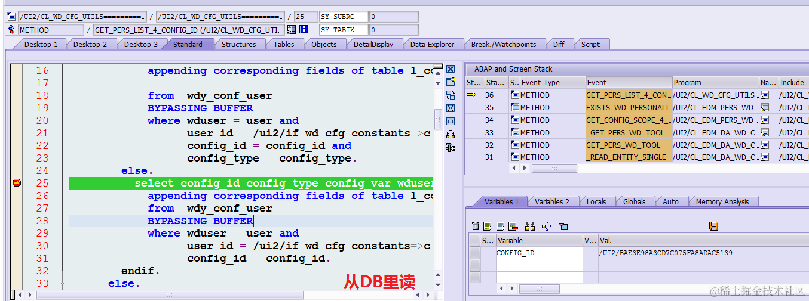Click the stack table horizontal scrollbar thumb
The height and width of the screenshot is (301, 809).
(x=554, y=169)
